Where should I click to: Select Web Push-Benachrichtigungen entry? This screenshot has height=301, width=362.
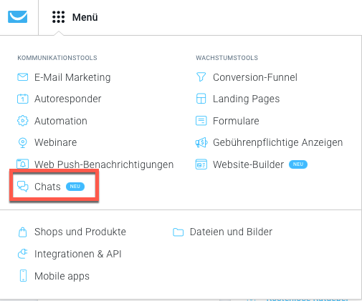coord(104,164)
